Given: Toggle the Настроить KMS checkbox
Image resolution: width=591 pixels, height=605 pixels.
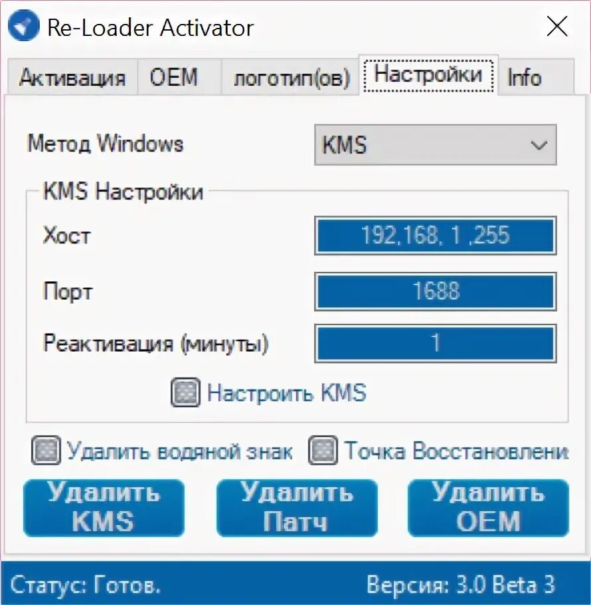Looking at the screenshot, I should 186,392.
